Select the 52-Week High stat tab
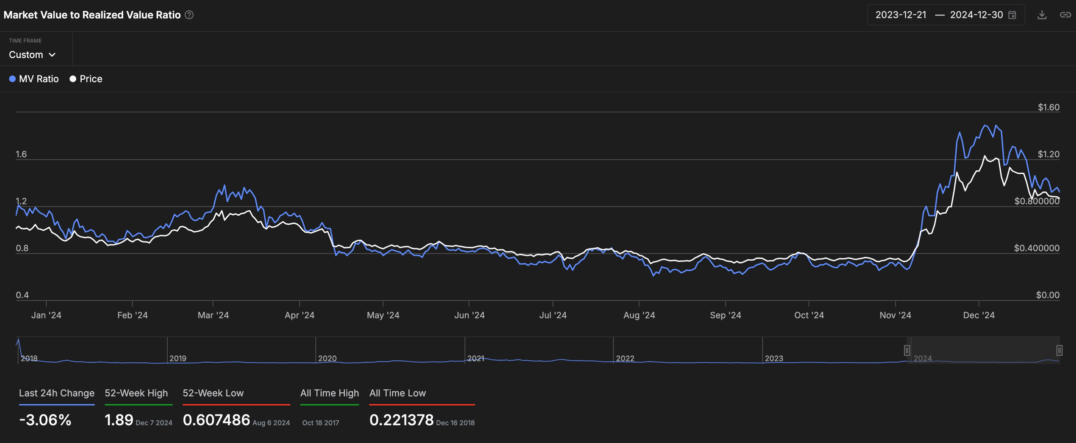The height and width of the screenshot is (443, 1076). (x=136, y=393)
